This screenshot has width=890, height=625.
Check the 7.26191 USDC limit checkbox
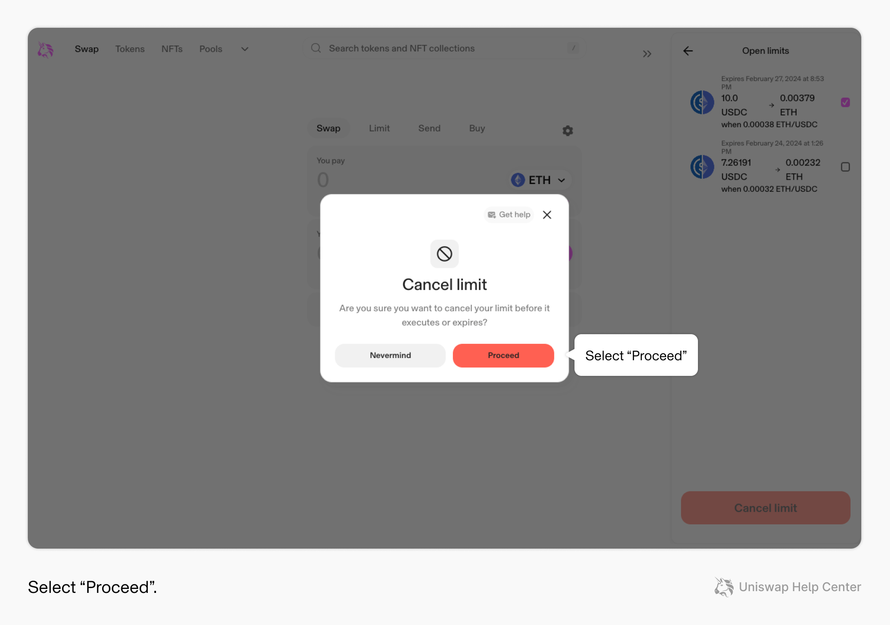coord(845,167)
